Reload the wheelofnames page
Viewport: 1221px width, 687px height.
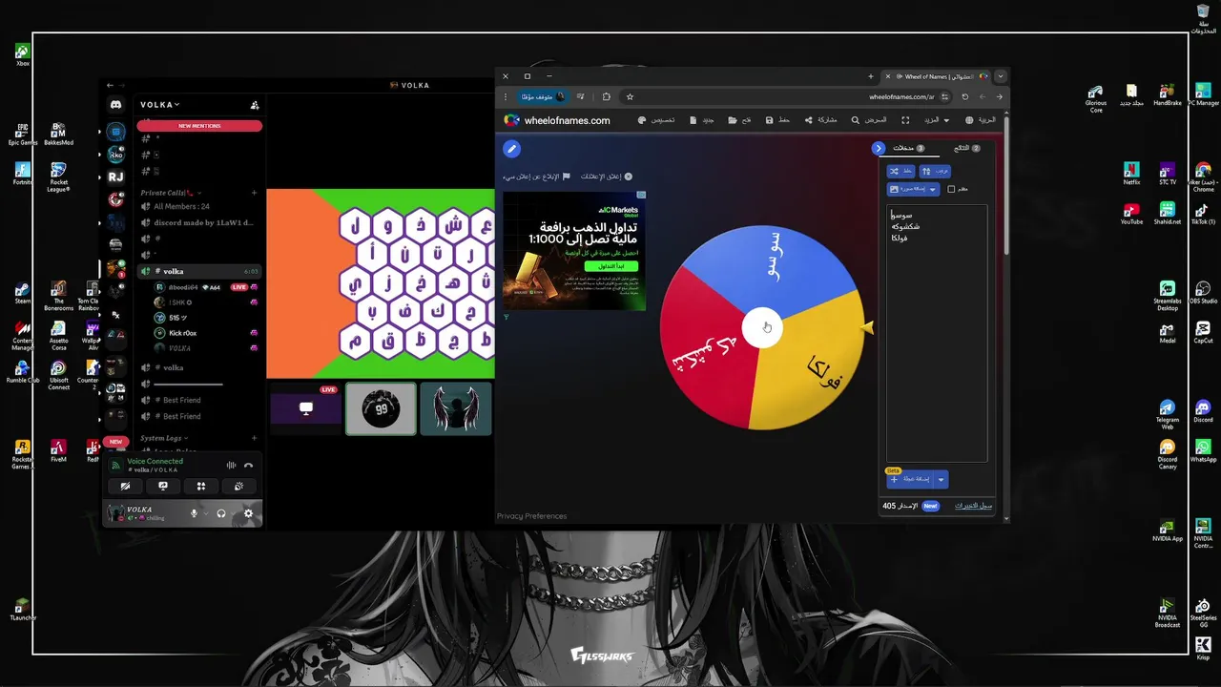pyautogui.click(x=964, y=96)
